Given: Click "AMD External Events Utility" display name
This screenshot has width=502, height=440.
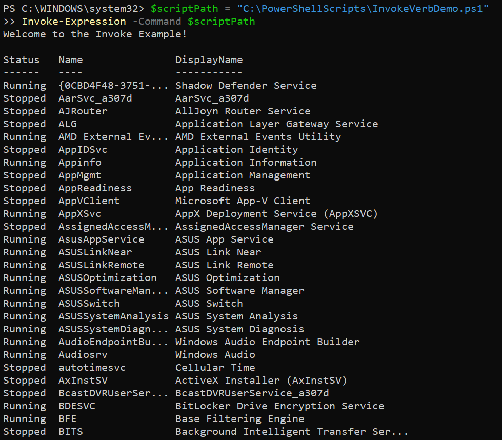Looking at the screenshot, I should [x=258, y=137].
